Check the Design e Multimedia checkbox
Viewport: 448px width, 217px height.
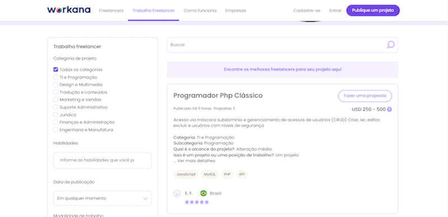click(55, 85)
